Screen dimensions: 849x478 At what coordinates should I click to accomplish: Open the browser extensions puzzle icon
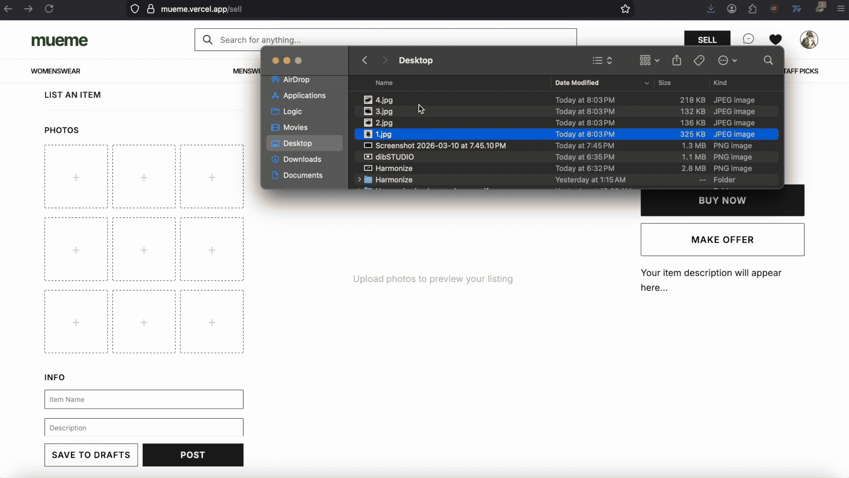753,9
